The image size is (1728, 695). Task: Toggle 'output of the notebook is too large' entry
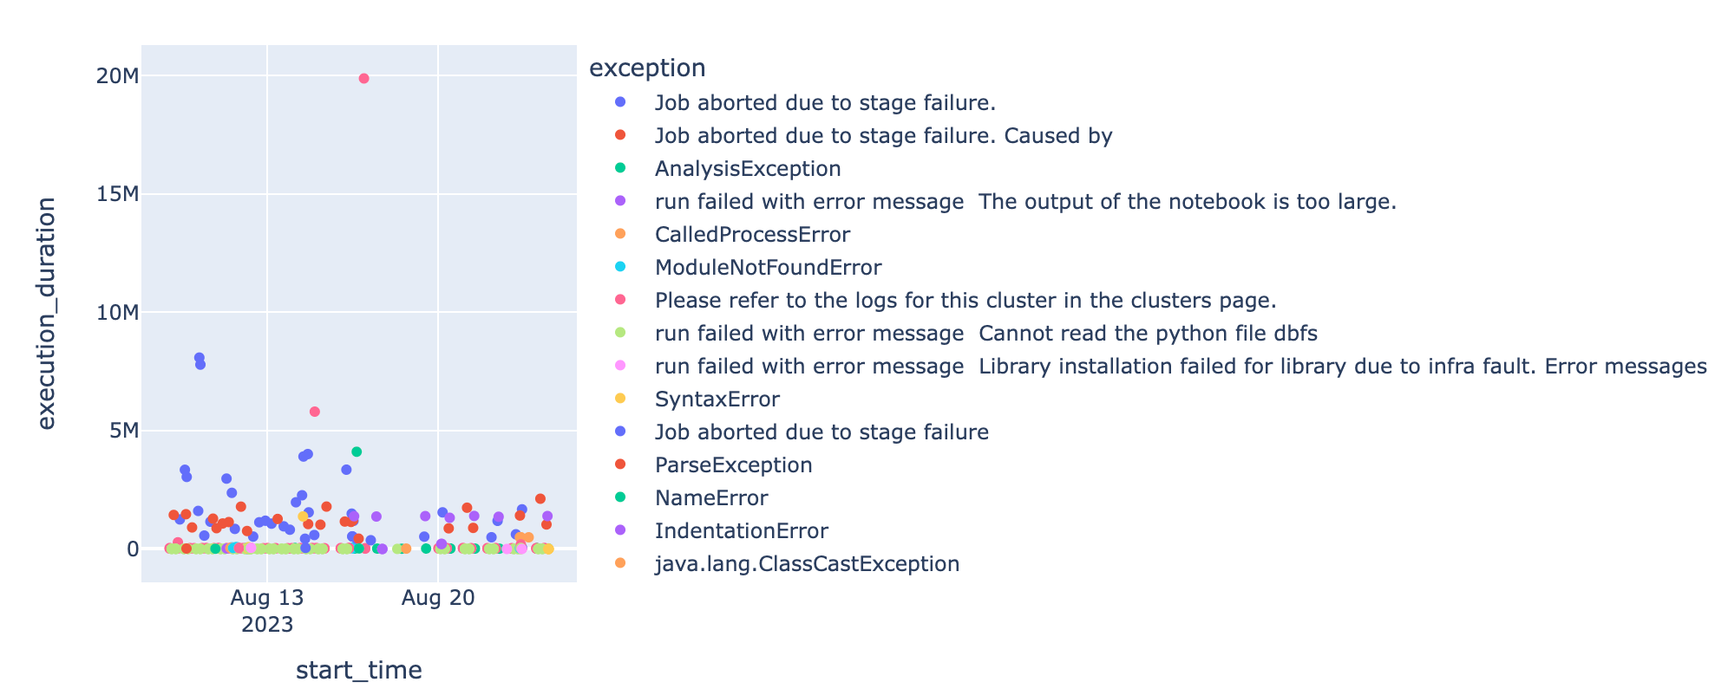click(1024, 202)
